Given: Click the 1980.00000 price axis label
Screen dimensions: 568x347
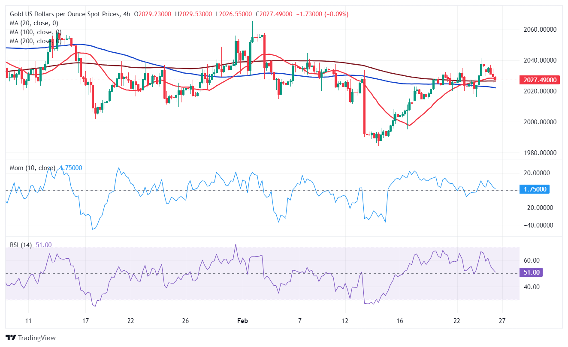Looking at the screenshot, I should point(539,153).
